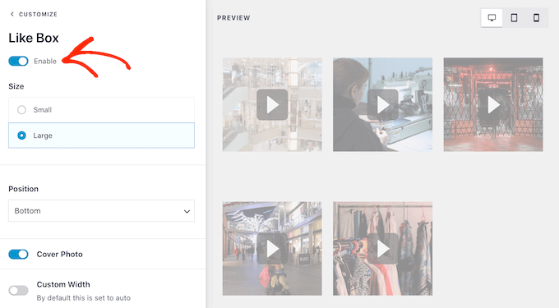Go back to Customize menu
559x308 pixels.
[34, 14]
